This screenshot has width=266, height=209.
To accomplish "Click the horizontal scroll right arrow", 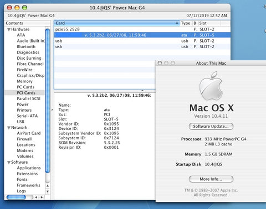I will point(42,197).
